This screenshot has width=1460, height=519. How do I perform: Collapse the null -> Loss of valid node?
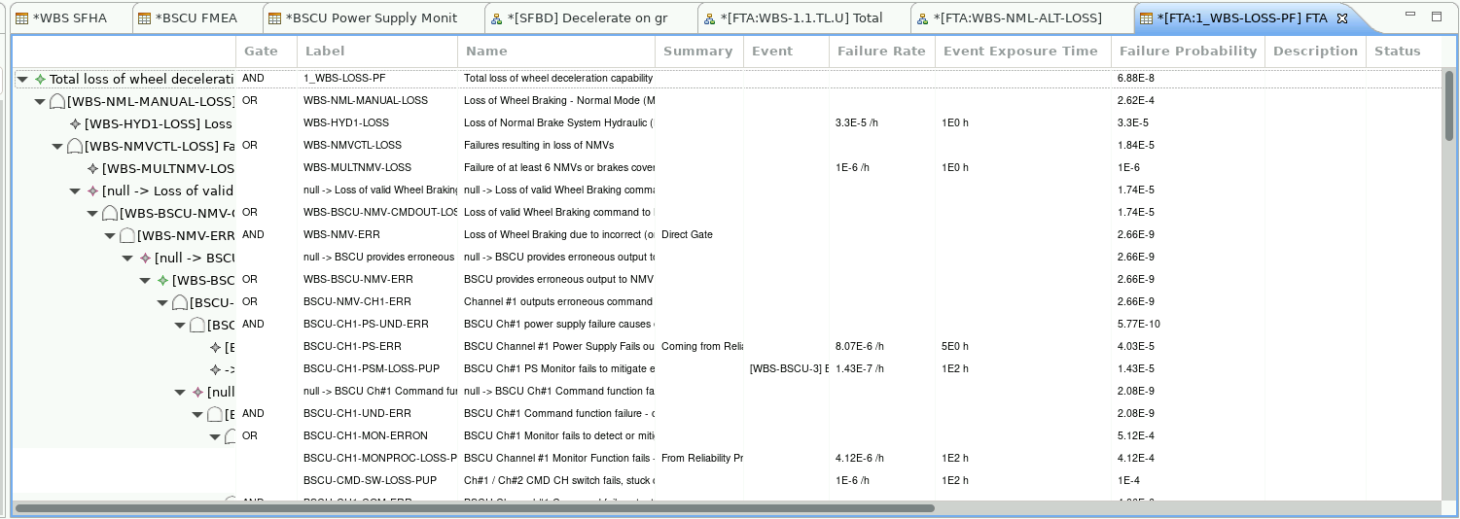tap(75, 191)
